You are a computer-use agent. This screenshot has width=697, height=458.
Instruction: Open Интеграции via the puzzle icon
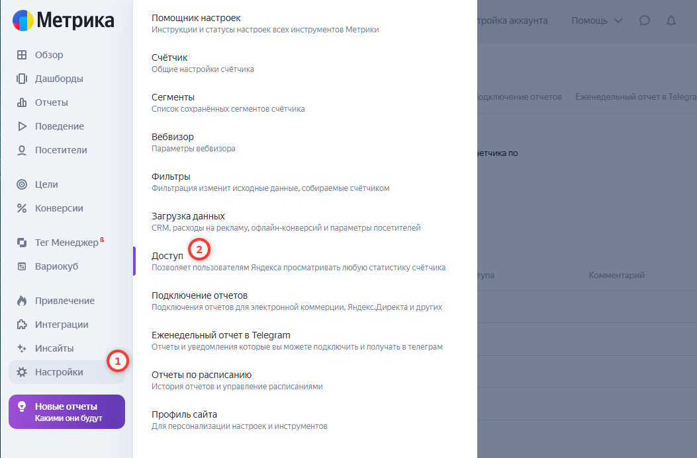tap(22, 324)
